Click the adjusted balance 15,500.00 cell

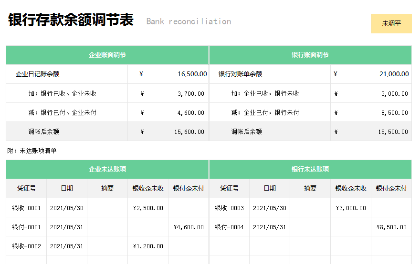point(393,132)
